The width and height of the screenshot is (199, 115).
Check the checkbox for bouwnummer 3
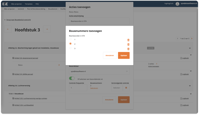71,48
